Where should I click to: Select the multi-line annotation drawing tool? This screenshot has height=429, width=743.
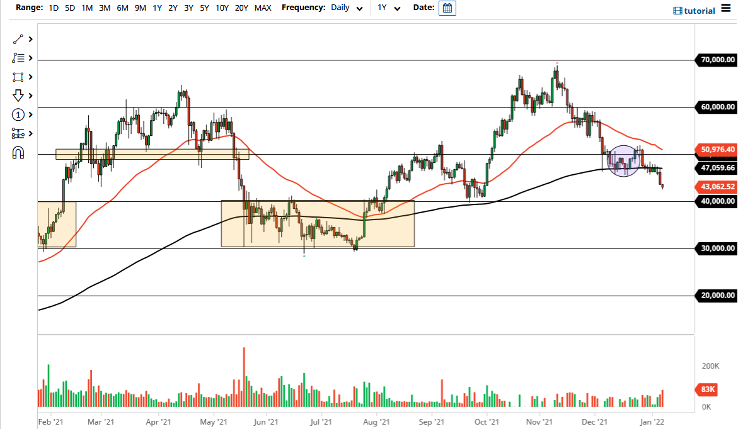(x=18, y=58)
